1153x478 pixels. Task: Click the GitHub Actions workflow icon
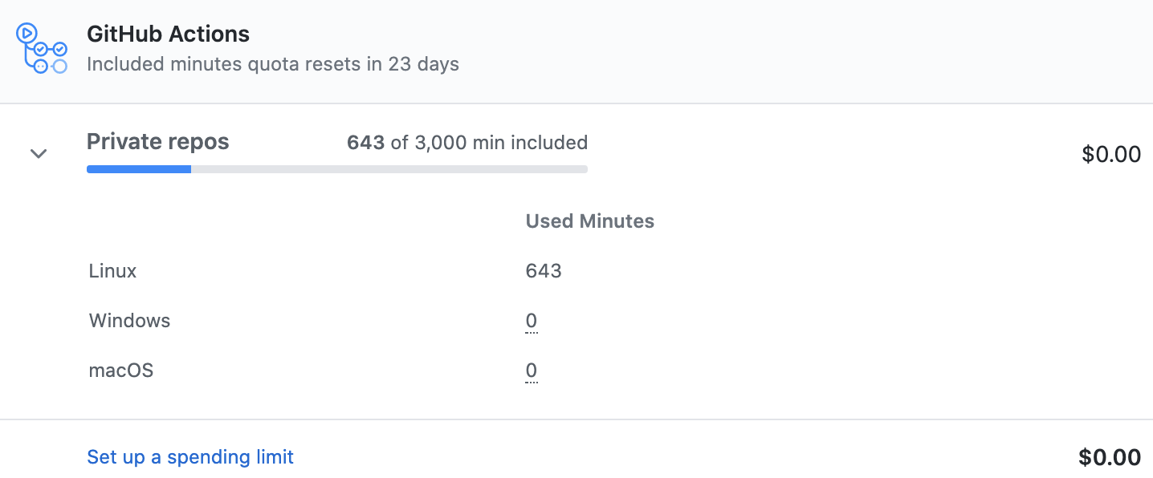pos(42,48)
